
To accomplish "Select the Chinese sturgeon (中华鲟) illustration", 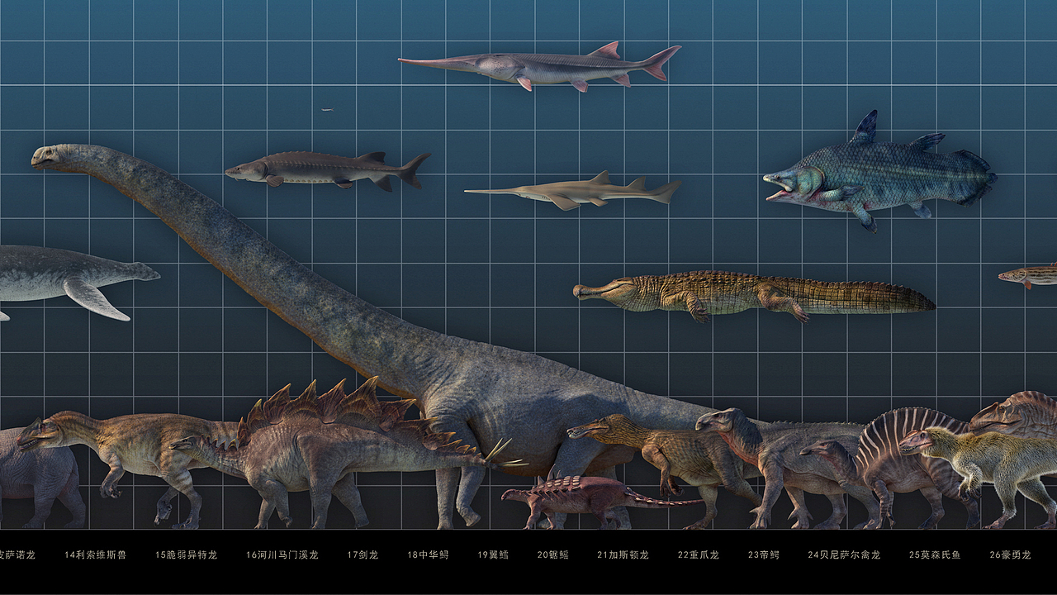I will pyautogui.click(x=314, y=169).
